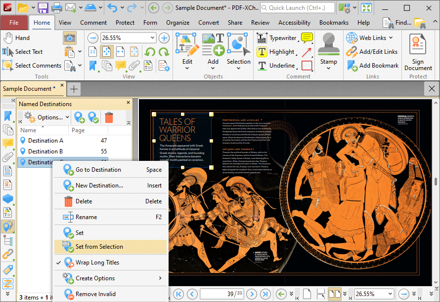Select the red rectangle drawing tool
The height and width of the screenshot is (302, 440).
[x=307, y=66]
